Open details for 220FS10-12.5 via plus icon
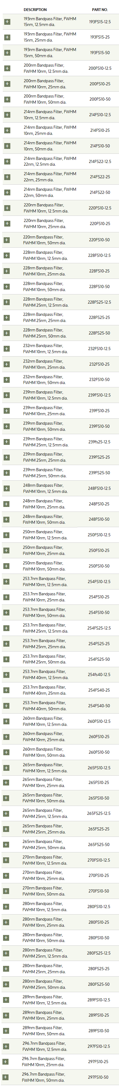Viewport: 119px width, 1090px height. 7,208
